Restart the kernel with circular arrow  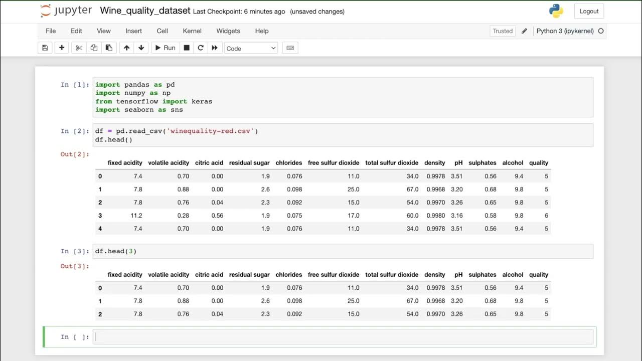pyautogui.click(x=201, y=48)
